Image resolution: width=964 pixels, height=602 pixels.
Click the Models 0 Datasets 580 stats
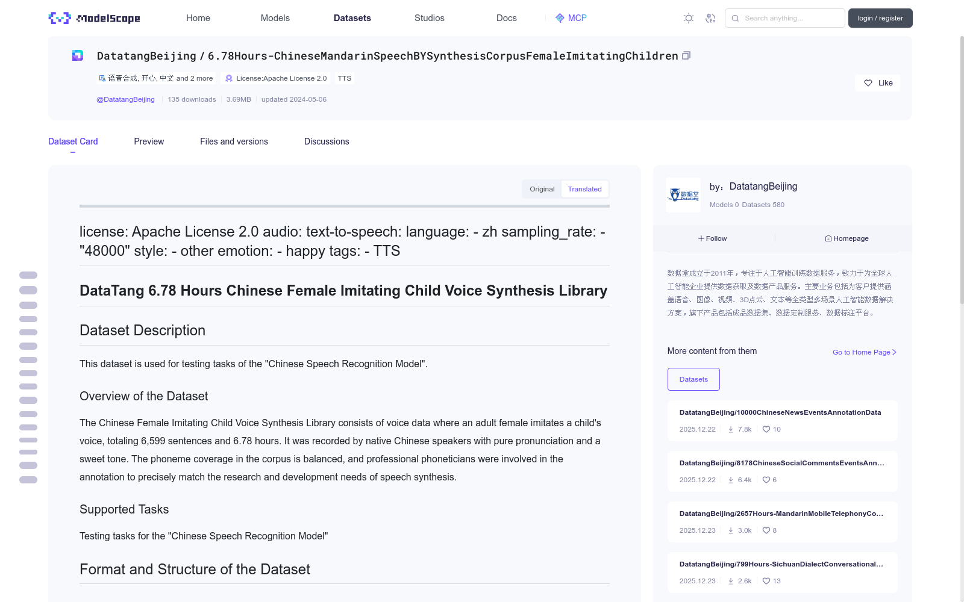[x=747, y=205]
